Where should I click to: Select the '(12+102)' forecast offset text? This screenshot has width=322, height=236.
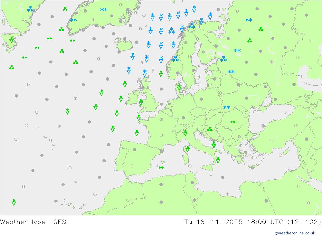pyautogui.click(x=304, y=222)
